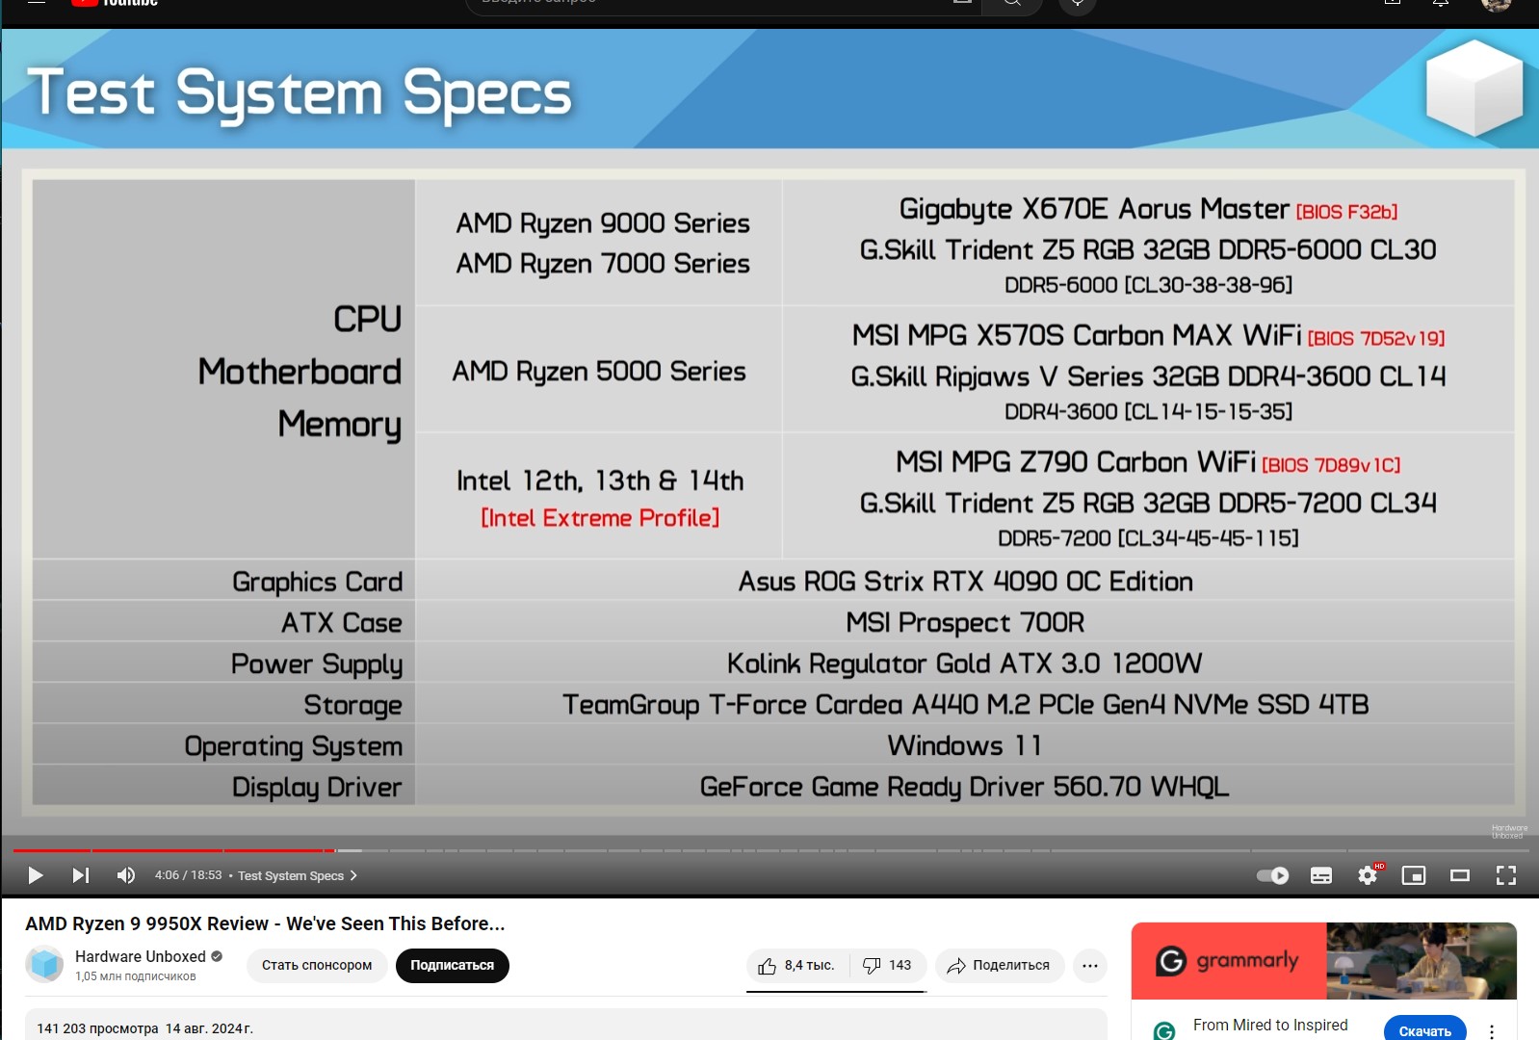Viewport: 1539px width, 1040px height.
Task: Click the AMD Ryzen 5000 Series text
Action: point(599,372)
